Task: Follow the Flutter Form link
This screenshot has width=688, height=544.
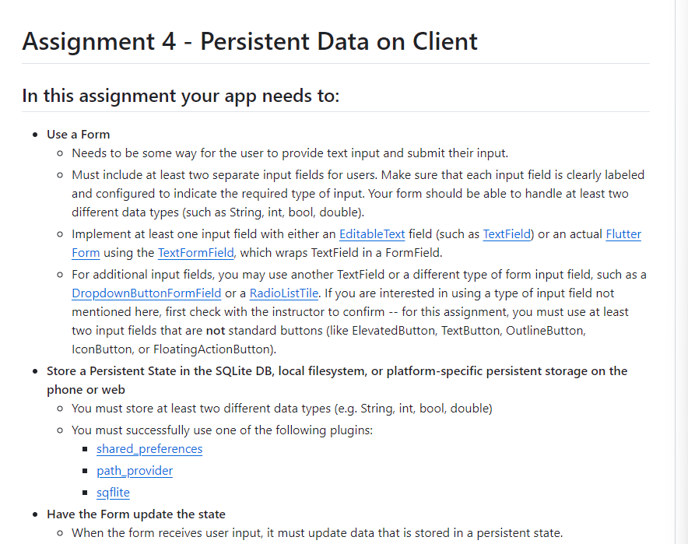Action: pyautogui.click(x=623, y=233)
